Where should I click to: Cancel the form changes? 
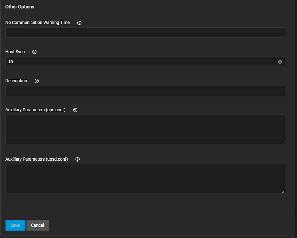coord(37,225)
